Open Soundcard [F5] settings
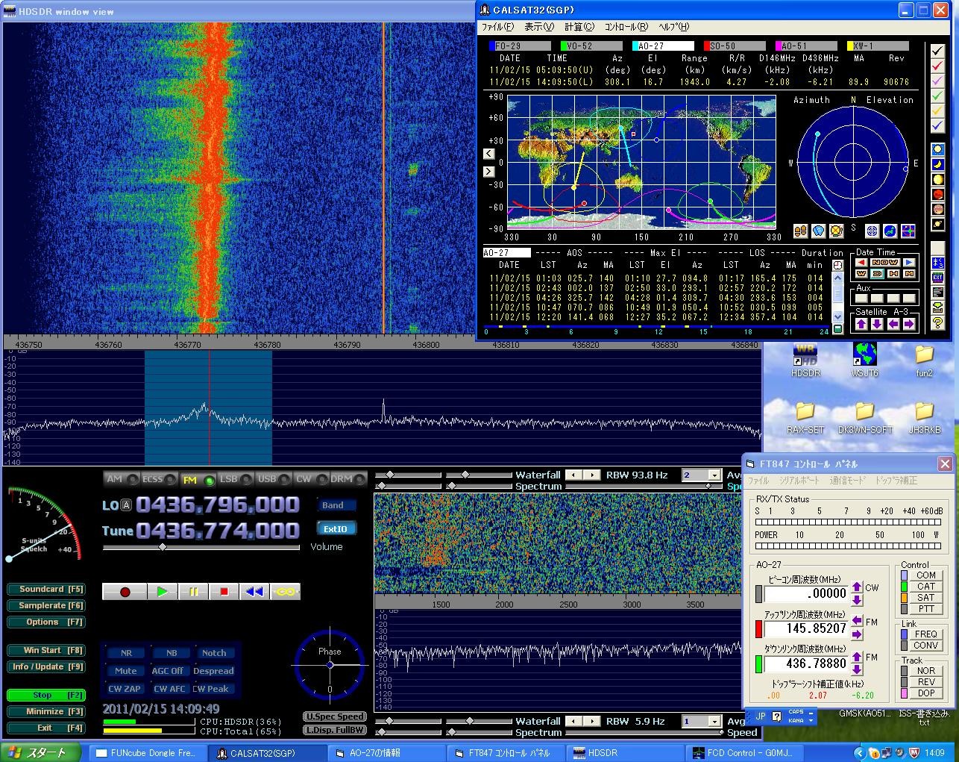The image size is (959, 762). (45, 590)
